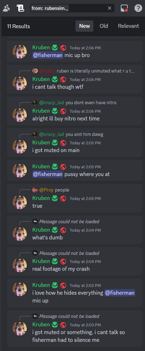This screenshot has width=145, height=351.
Task: Click the red globe badge on 'what's dumb' message
Action: coord(63,230)
